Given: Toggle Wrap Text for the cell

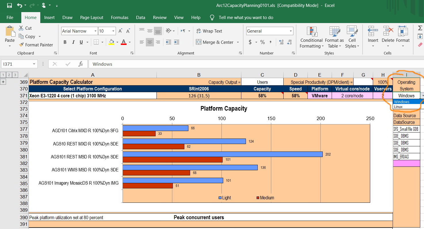Looking at the screenshot, I should (x=209, y=31).
